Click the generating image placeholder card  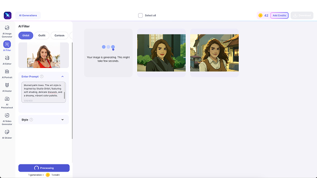(x=108, y=53)
